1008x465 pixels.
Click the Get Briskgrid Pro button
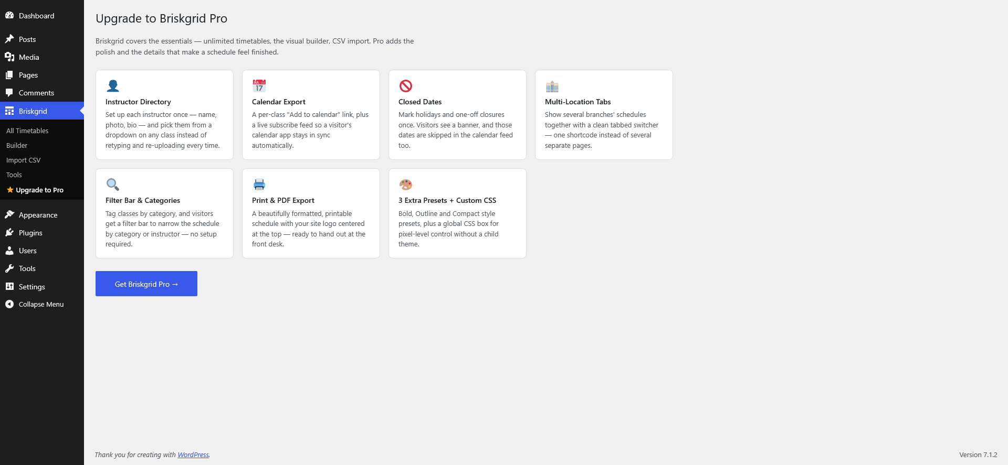click(x=146, y=284)
